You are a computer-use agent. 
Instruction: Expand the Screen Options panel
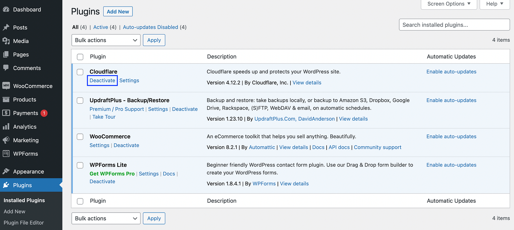(x=449, y=4)
